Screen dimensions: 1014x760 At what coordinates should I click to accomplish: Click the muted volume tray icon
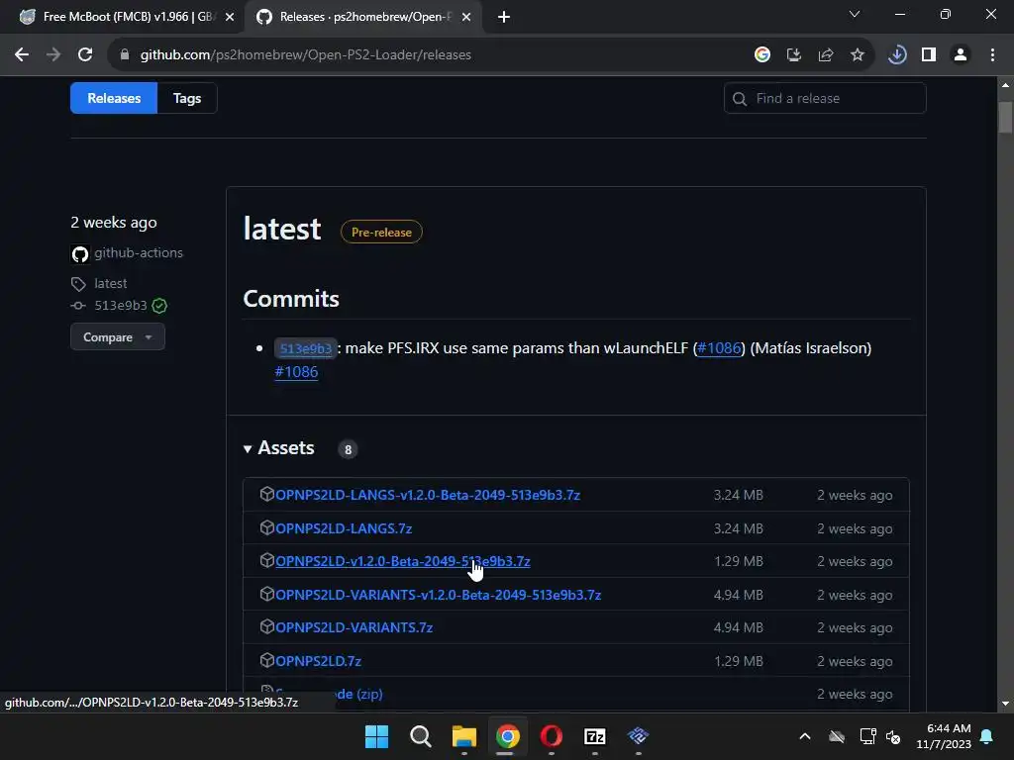point(894,736)
